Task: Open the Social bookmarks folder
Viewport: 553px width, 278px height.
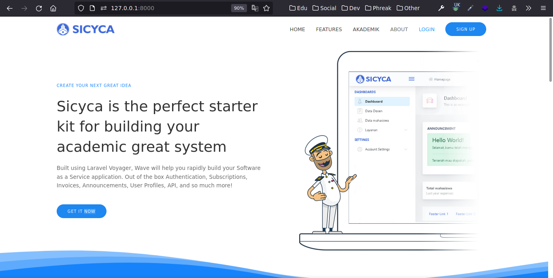Action: point(324,8)
